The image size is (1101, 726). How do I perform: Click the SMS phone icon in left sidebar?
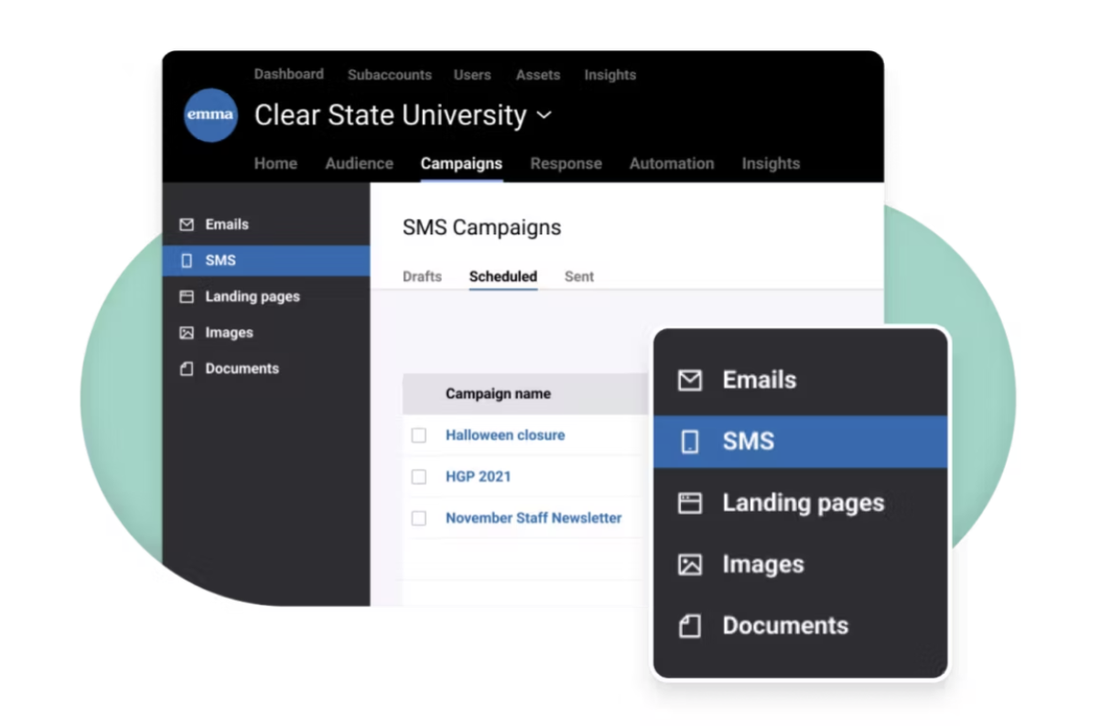pos(187,261)
